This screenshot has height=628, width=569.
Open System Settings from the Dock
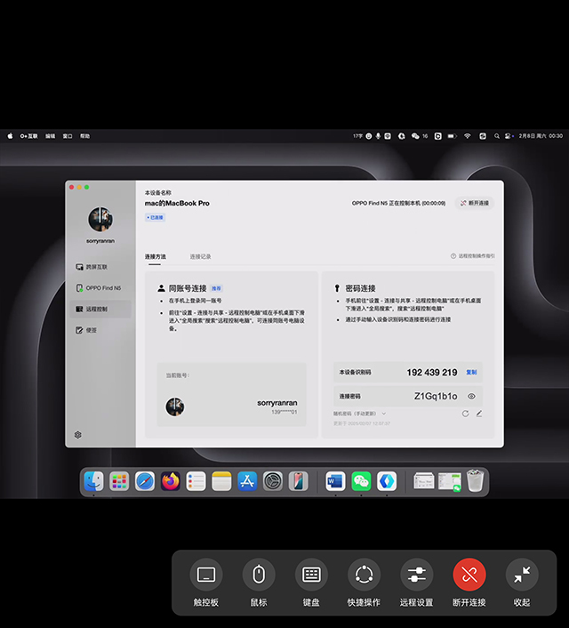[x=273, y=481]
